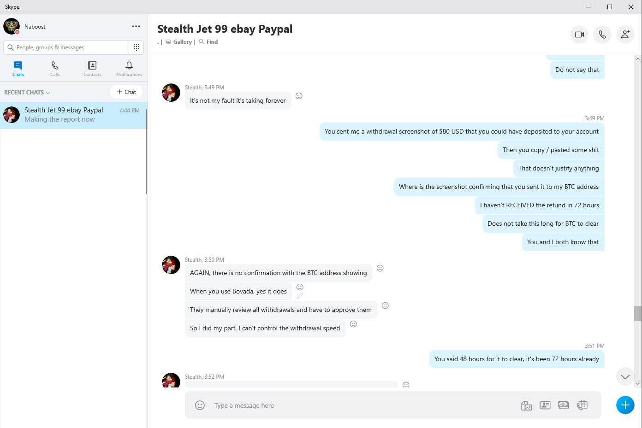Switch to the Chats tab
The image size is (642, 428).
pyautogui.click(x=18, y=69)
